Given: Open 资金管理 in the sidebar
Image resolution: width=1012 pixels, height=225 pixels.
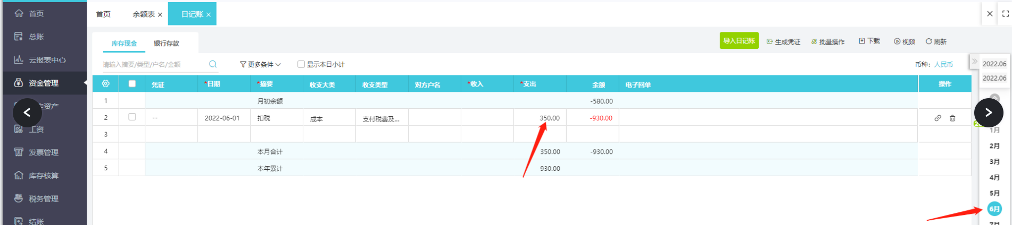Looking at the screenshot, I should (x=44, y=83).
